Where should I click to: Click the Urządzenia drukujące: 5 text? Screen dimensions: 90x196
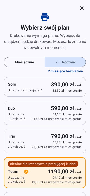17,180
